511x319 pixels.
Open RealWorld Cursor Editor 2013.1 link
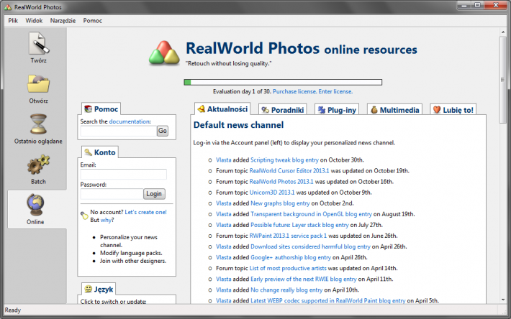point(289,171)
